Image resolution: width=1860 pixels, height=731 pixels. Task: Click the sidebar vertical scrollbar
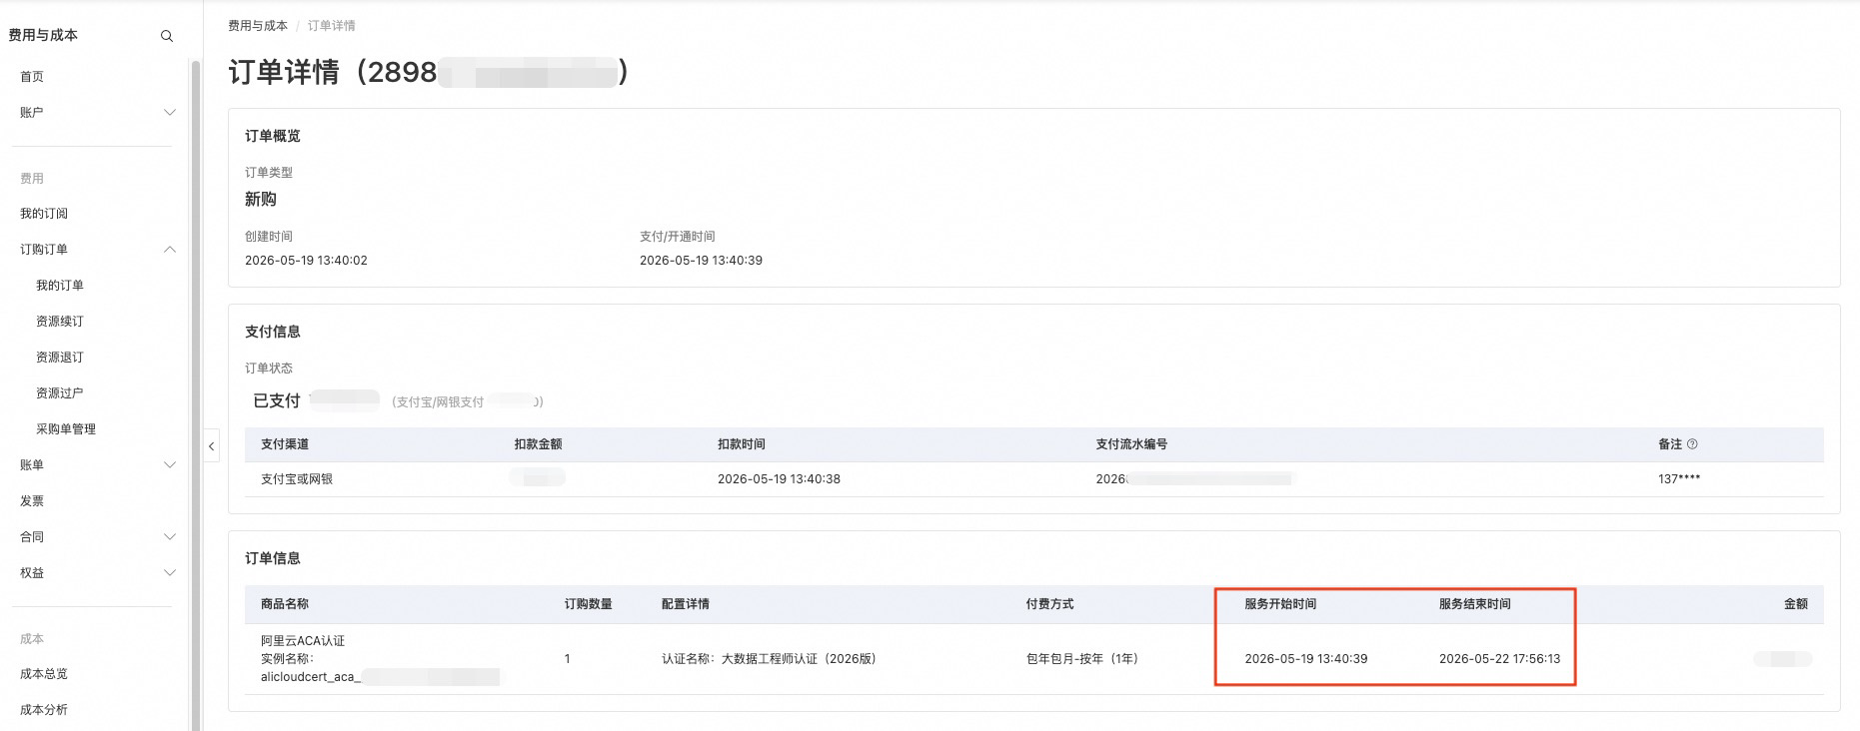click(x=196, y=394)
